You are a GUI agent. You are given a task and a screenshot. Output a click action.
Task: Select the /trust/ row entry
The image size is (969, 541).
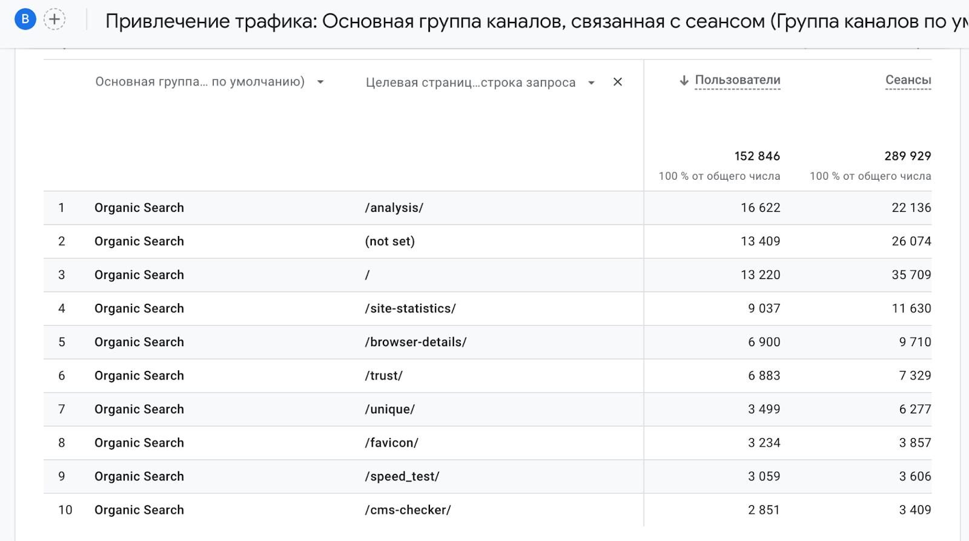383,376
